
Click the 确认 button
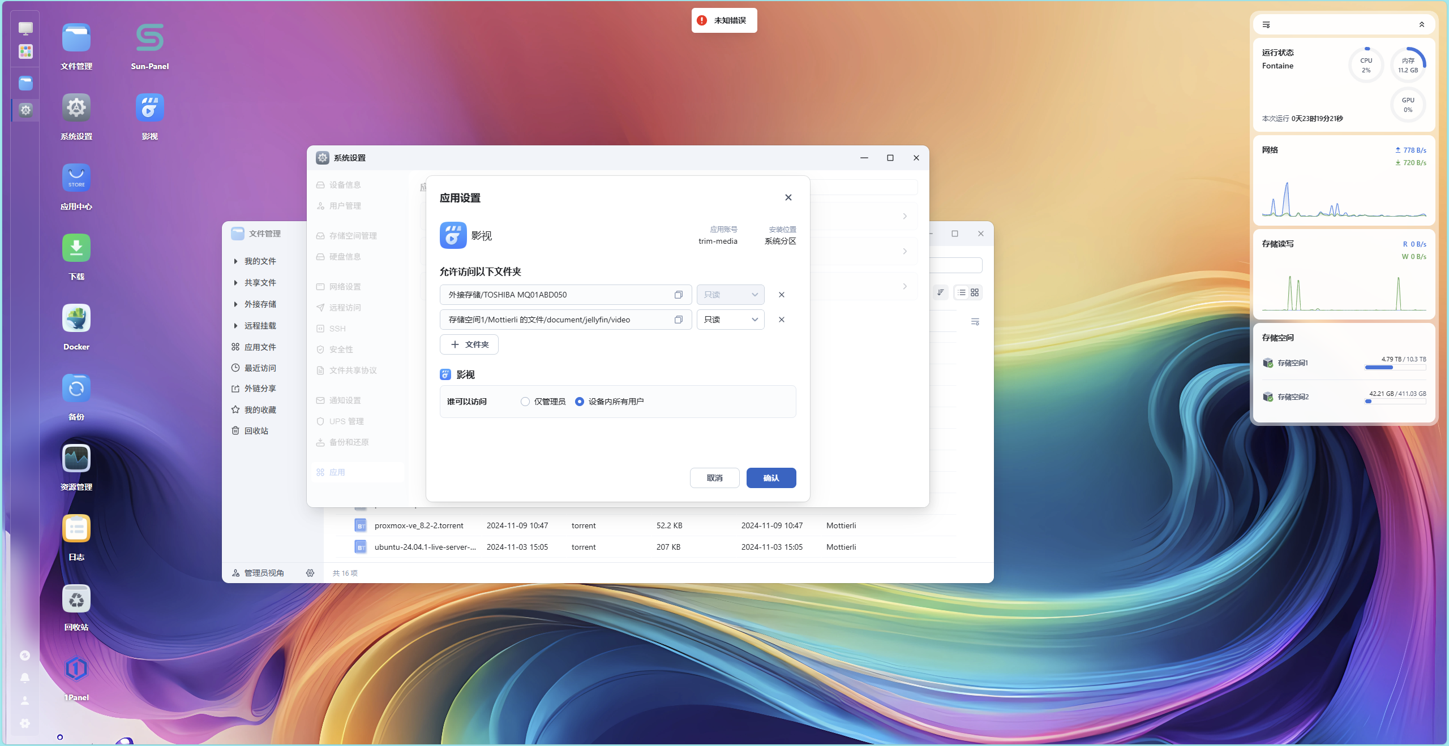click(x=771, y=478)
